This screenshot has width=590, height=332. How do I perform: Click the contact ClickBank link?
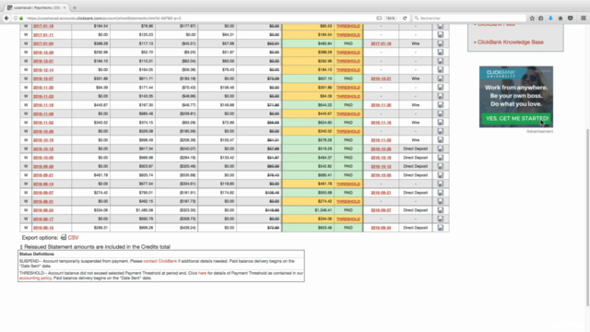click(159, 261)
